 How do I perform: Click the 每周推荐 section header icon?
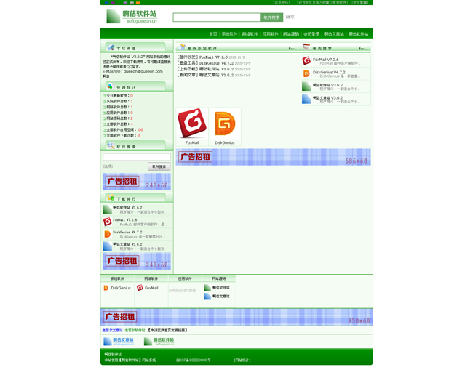[x=307, y=47]
